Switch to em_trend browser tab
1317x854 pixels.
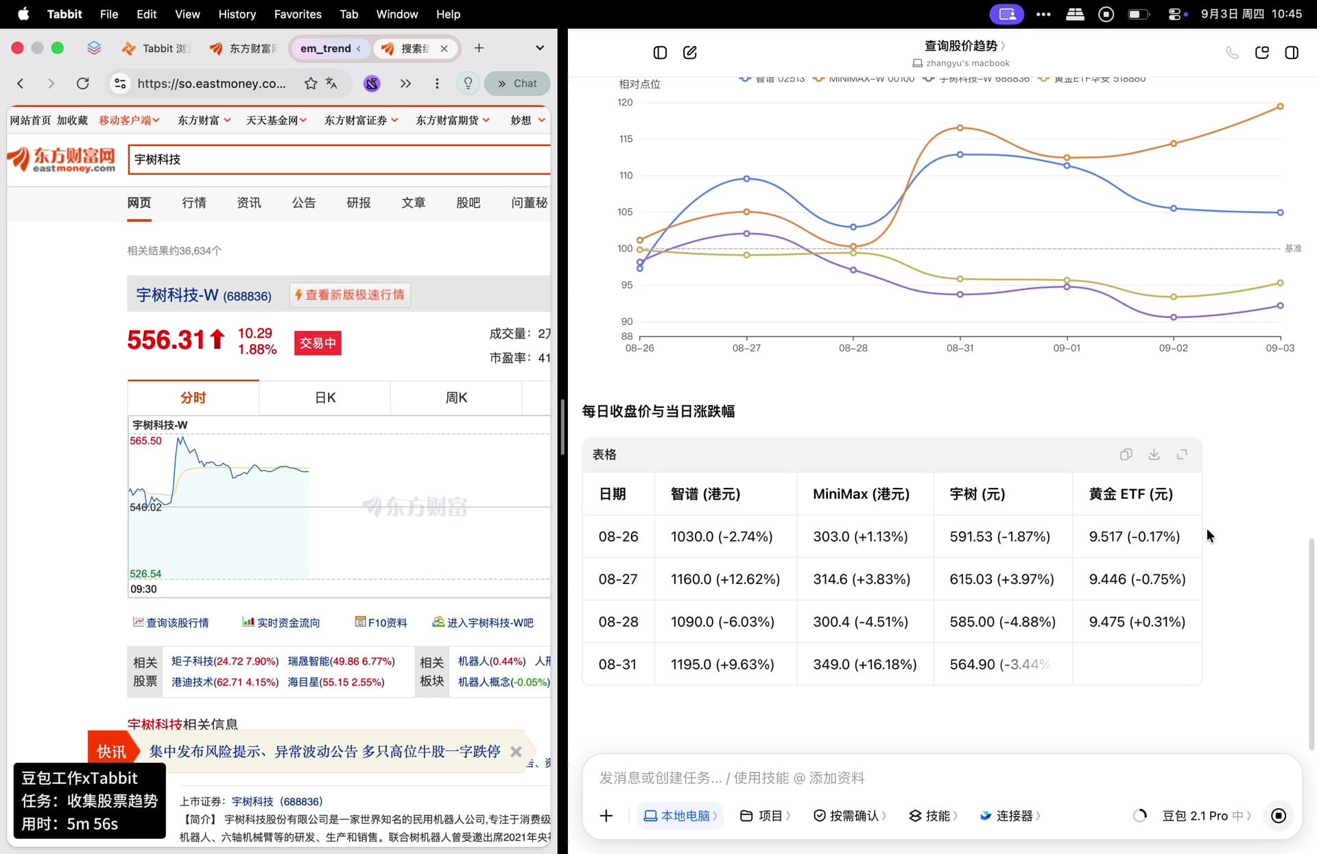coord(331,49)
